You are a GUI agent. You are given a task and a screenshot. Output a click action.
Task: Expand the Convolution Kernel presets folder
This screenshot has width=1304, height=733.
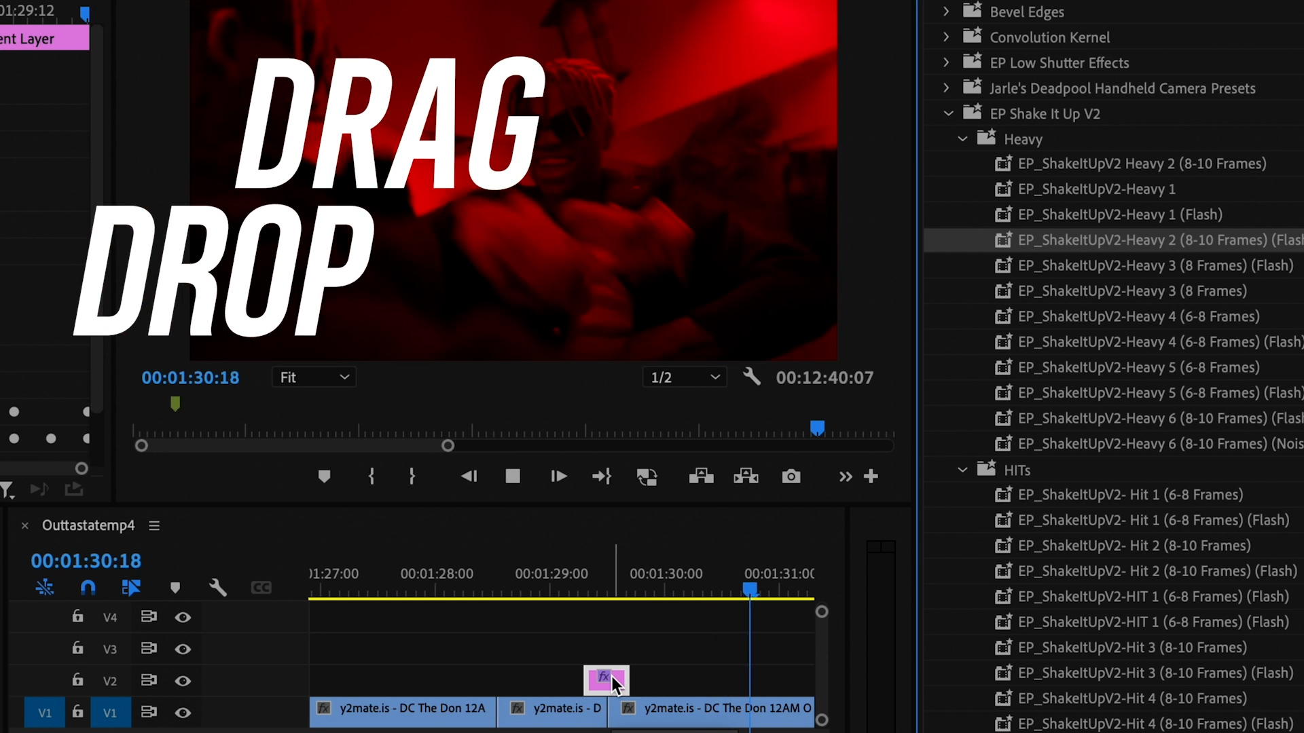[x=946, y=37]
